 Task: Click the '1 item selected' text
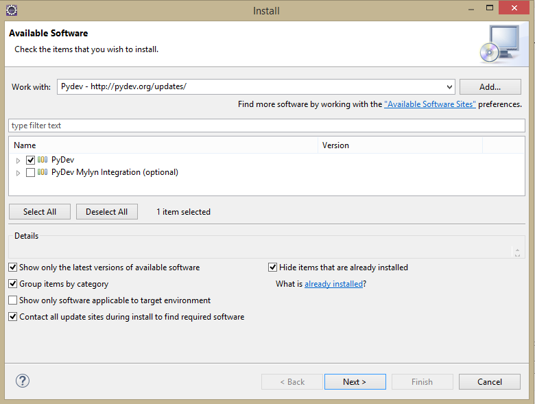(184, 212)
